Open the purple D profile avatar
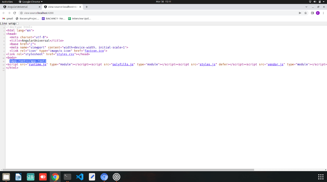 pos(317,13)
